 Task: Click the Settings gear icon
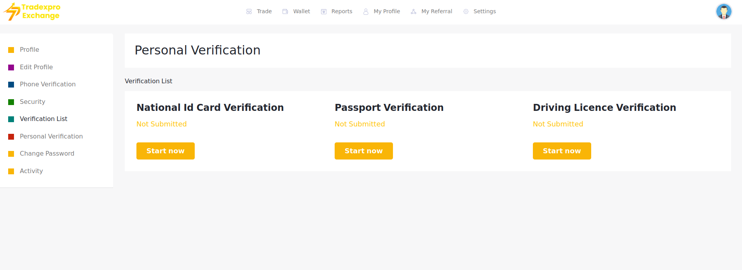pyautogui.click(x=466, y=12)
